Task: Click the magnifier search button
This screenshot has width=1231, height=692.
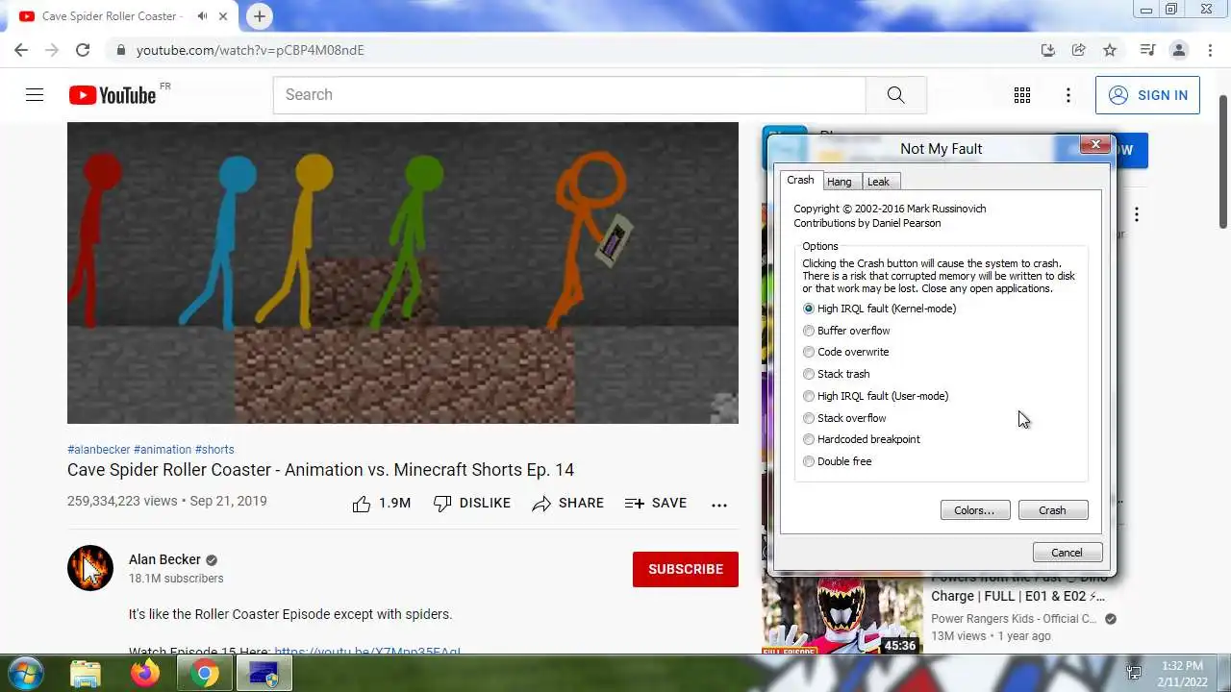Action: pos(895,94)
